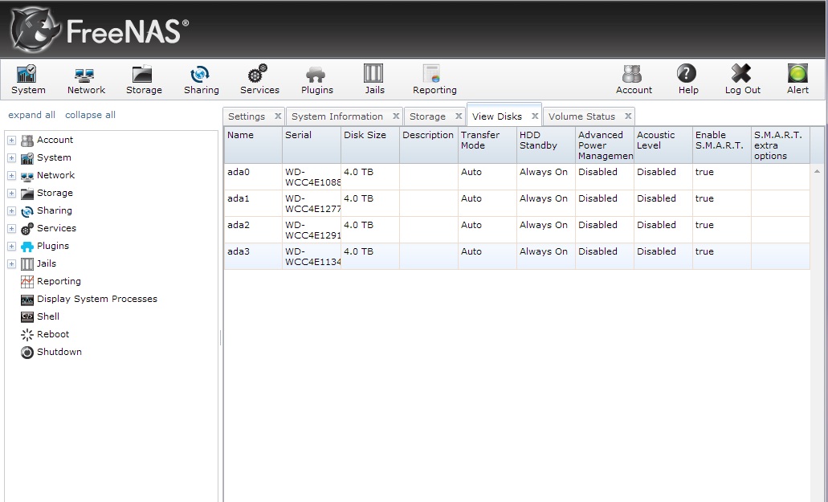This screenshot has width=828, height=502.
Task: Switch to the System Information tab
Action: tap(337, 116)
